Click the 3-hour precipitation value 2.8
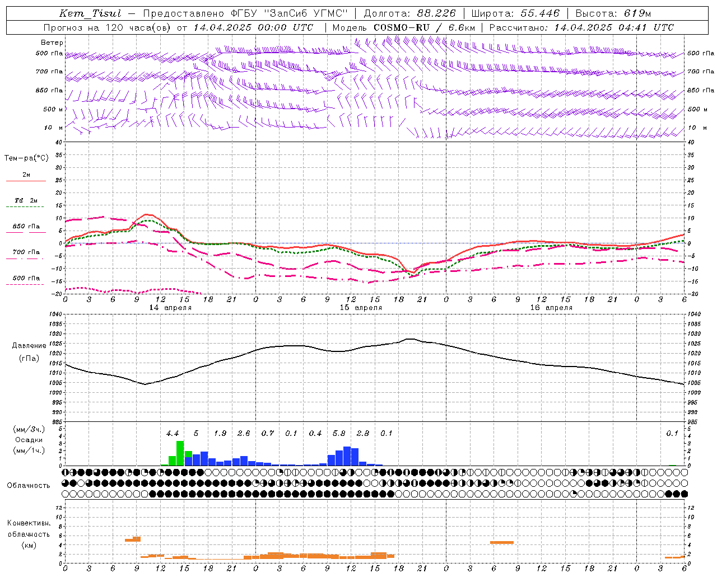 coord(363,434)
